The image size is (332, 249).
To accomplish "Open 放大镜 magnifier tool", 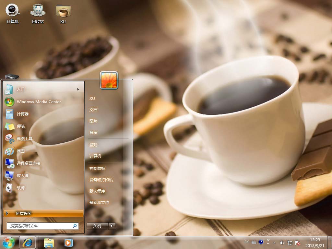I will [x=23, y=175].
